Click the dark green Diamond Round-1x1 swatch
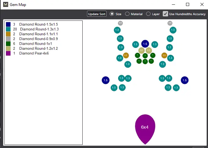The height and width of the screenshot is (148, 208). [x=8, y=44]
